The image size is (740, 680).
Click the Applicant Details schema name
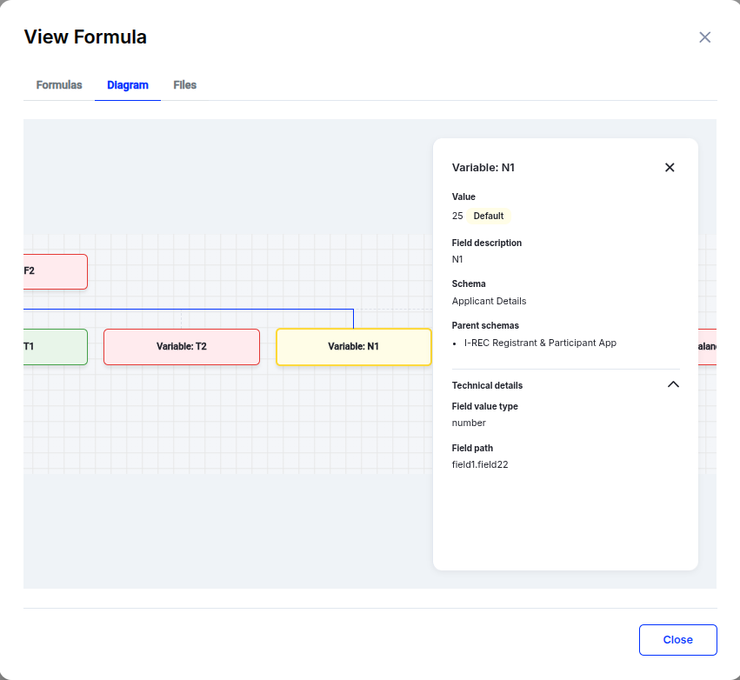[x=489, y=301]
